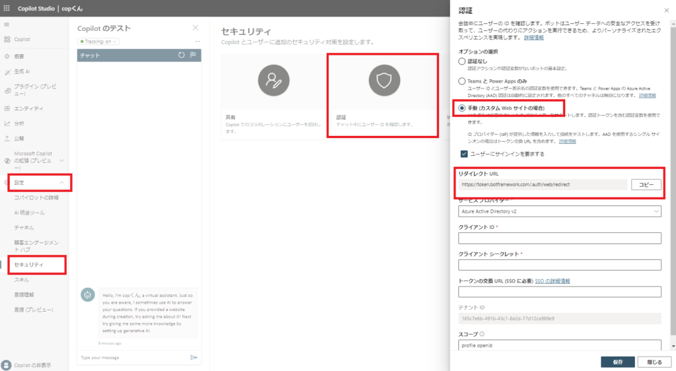Click the bot avatar icon in chat
The image size is (676, 371).
tap(88, 294)
